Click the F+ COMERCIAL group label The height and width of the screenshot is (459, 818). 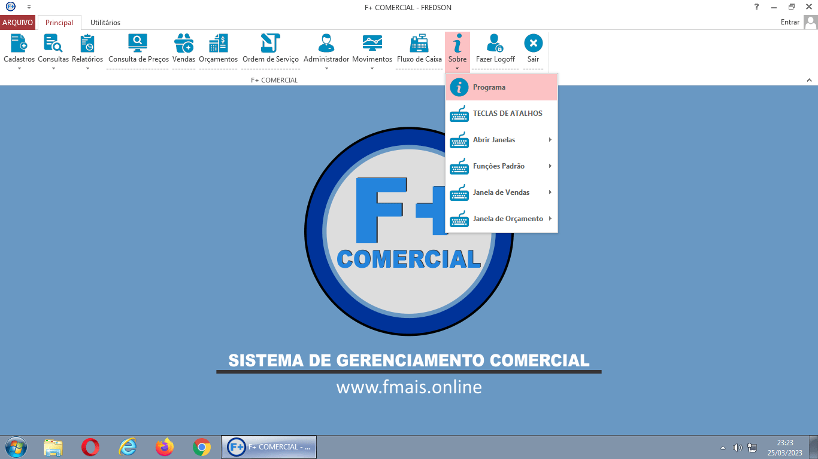274,80
